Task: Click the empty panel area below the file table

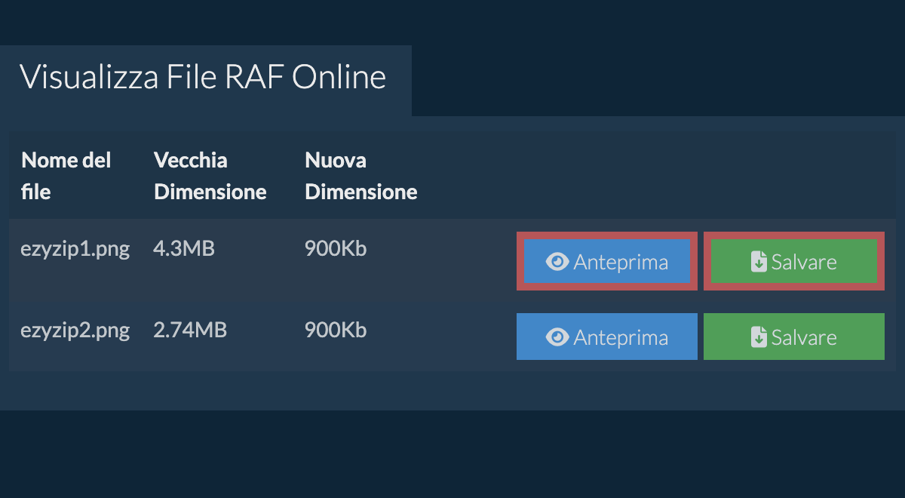Action: point(452,390)
